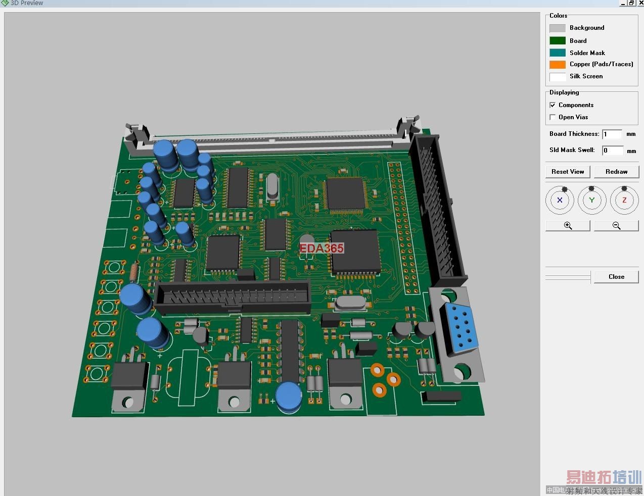Uncheck the Components checkbox
644x496 pixels.
pyautogui.click(x=553, y=105)
